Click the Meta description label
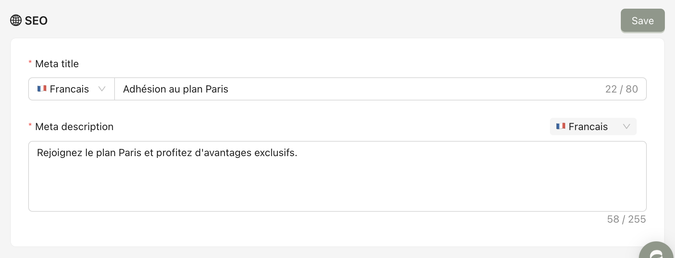The width and height of the screenshot is (675, 258). 74,127
